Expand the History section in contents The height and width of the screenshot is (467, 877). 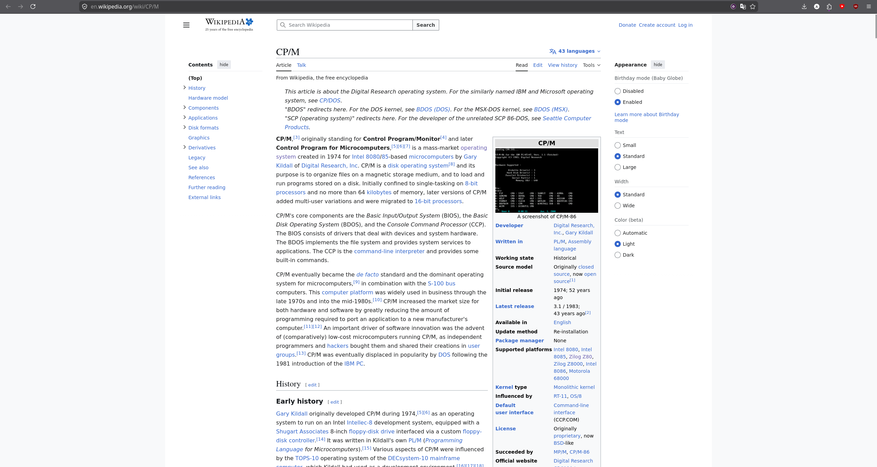point(185,88)
